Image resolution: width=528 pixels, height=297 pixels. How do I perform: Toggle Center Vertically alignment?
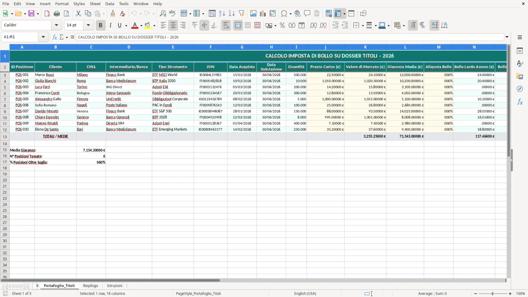pyautogui.click(x=204, y=26)
